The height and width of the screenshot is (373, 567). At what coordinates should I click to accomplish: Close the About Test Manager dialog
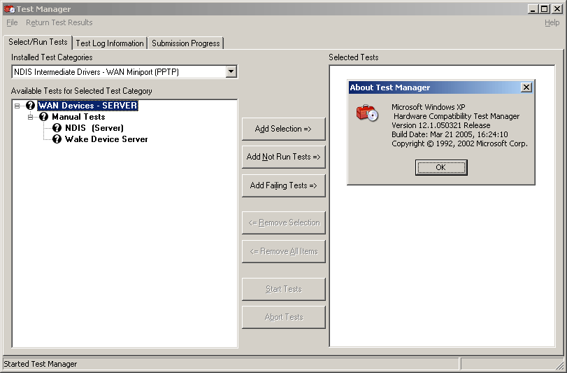(x=526, y=87)
